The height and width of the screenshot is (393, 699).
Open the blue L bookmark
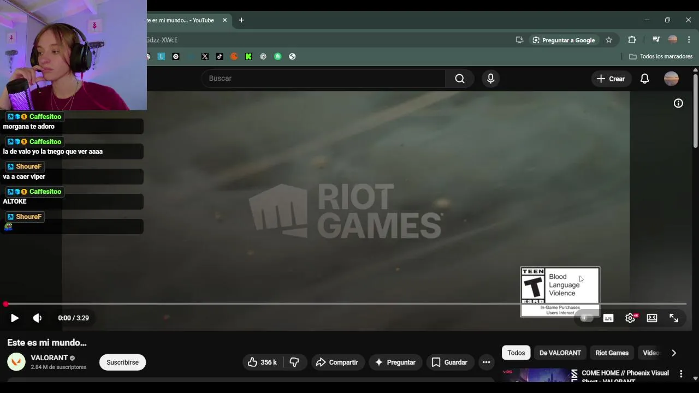161,56
